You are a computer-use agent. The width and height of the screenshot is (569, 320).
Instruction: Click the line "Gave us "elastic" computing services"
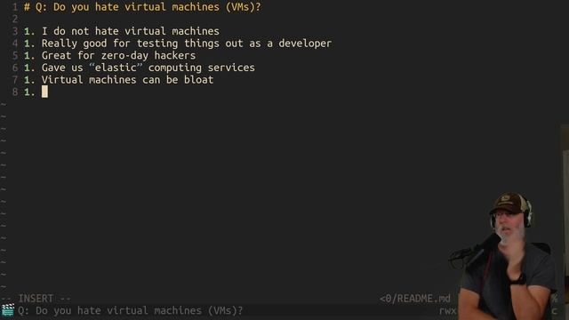pos(148,68)
